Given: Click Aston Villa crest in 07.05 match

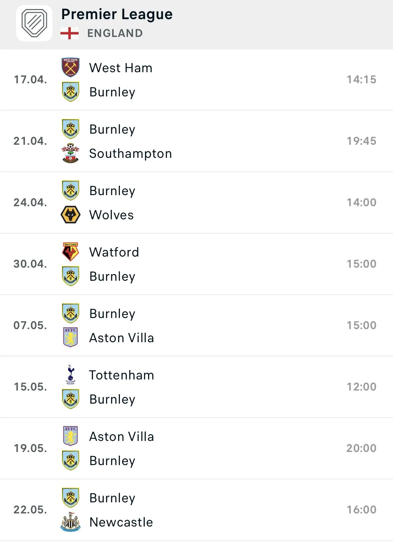Looking at the screenshot, I should tap(71, 337).
